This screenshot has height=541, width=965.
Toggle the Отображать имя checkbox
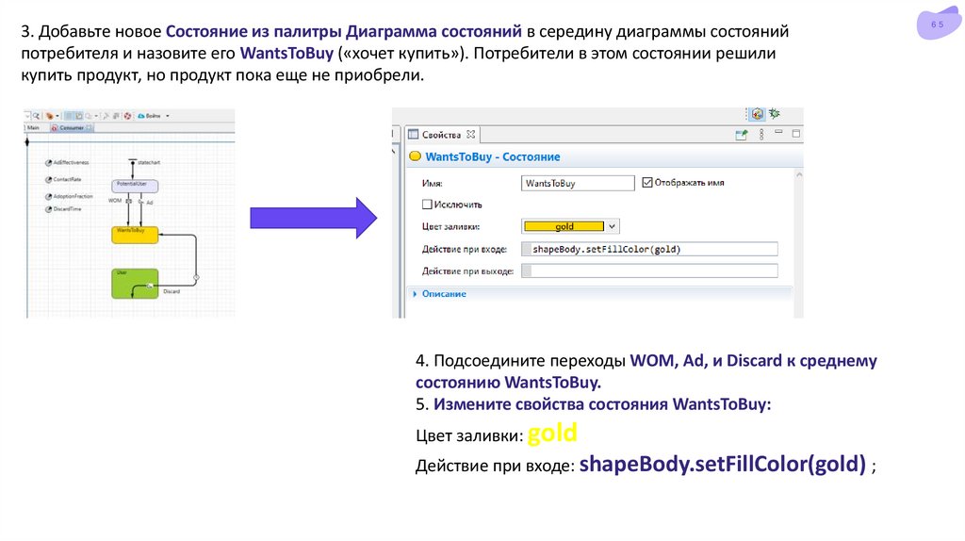click(646, 182)
